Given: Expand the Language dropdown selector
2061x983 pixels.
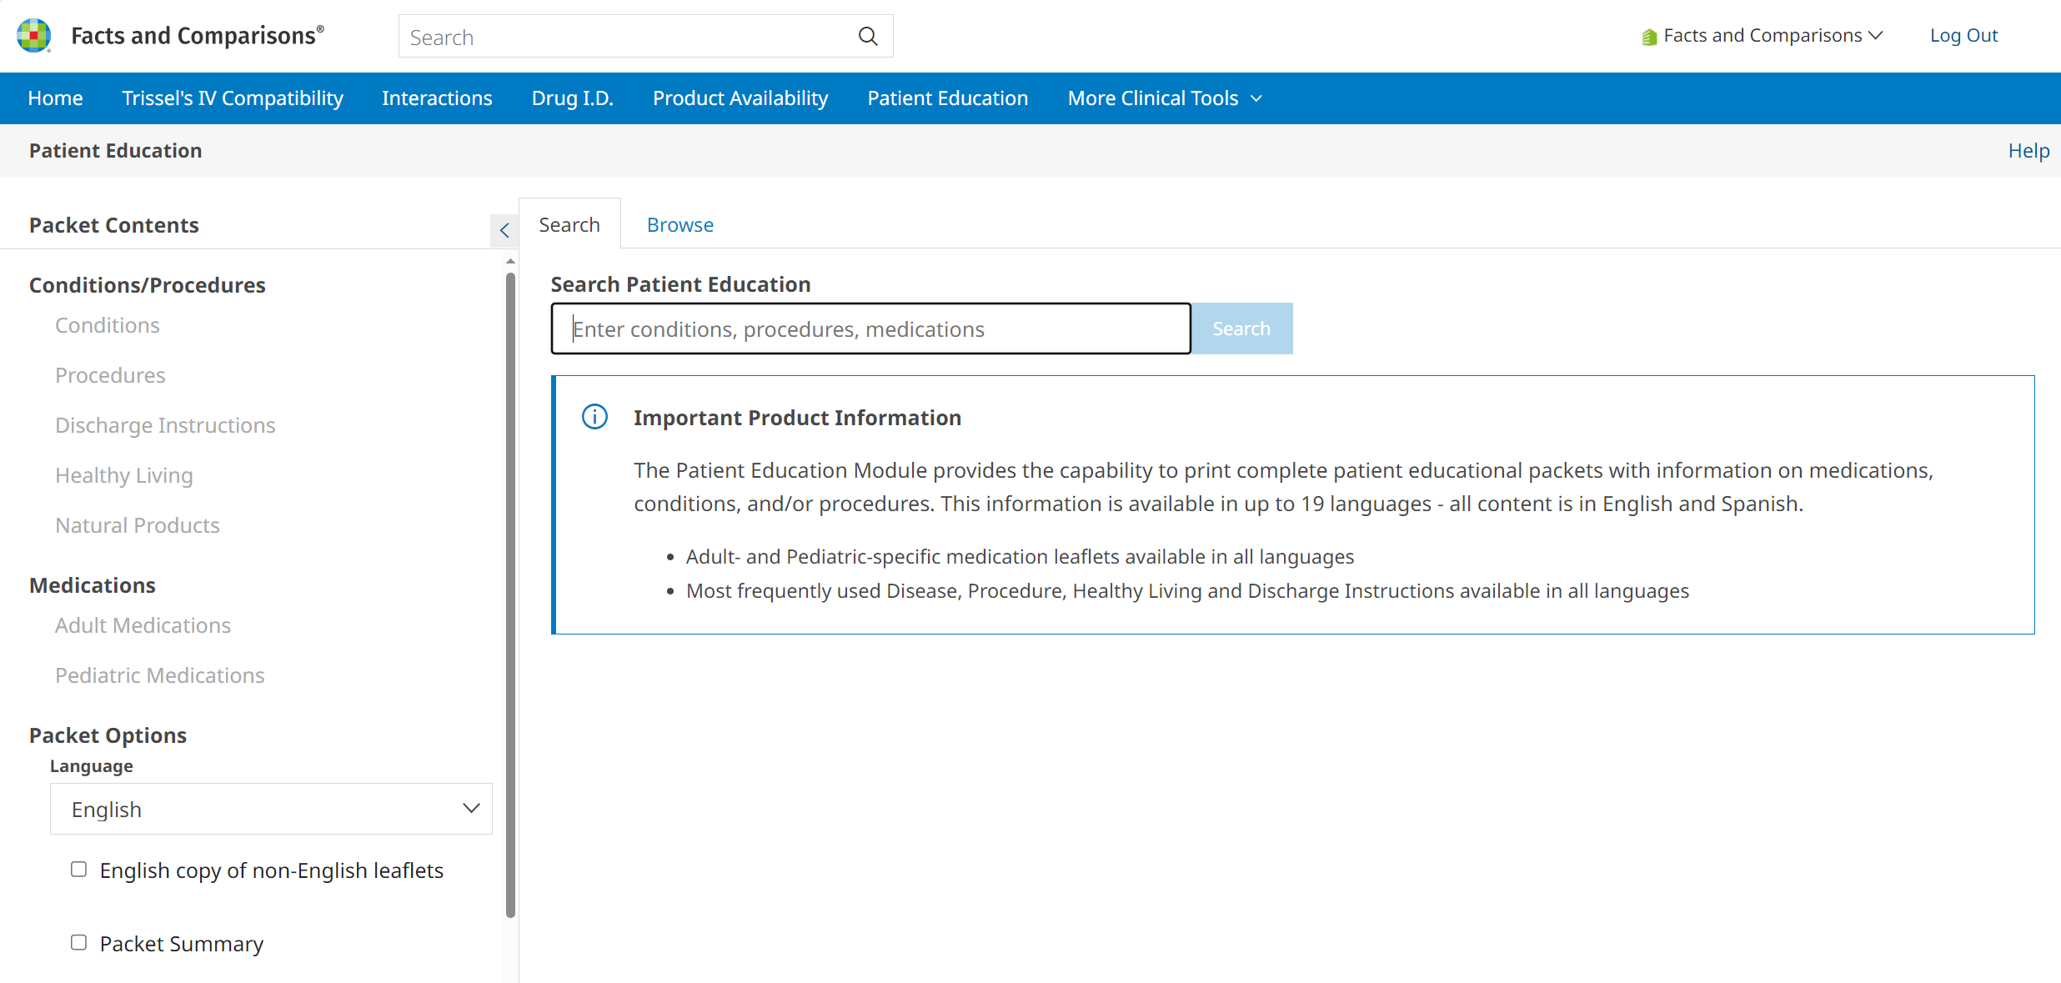Looking at the screenshot, I should (269, 810).
